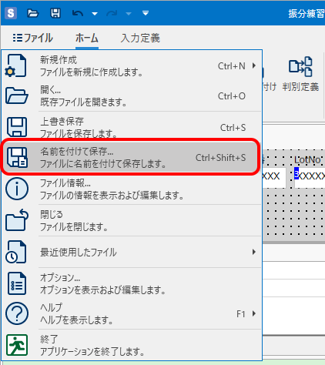Click the 閉じる folder icon

[17, 219]
